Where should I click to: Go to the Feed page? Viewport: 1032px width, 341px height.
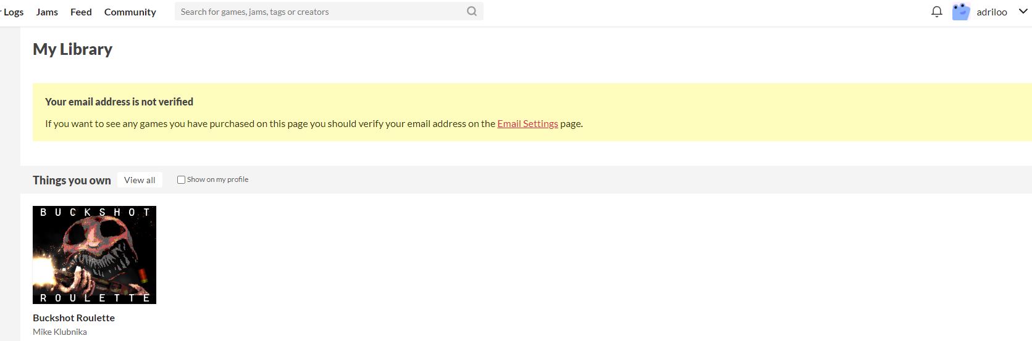click(81, 12)
